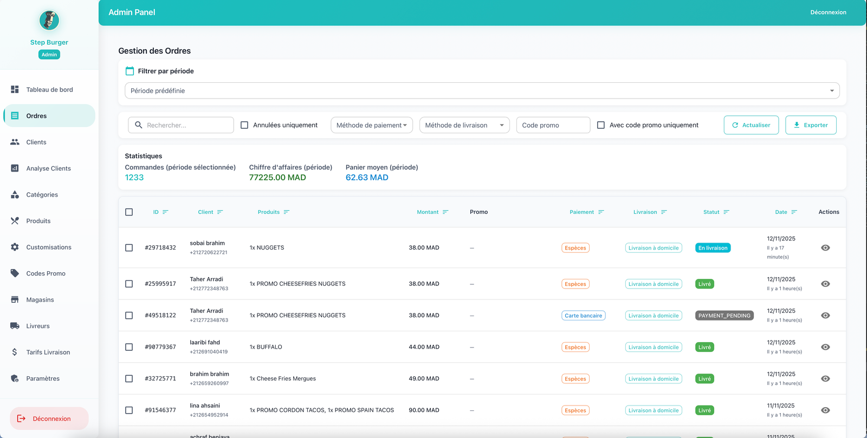Image resolution: width=867 pixels, height=438 pixels.
Task: Click the En livraison status badge
Action: pyautogui.click(x=713, y=248)
